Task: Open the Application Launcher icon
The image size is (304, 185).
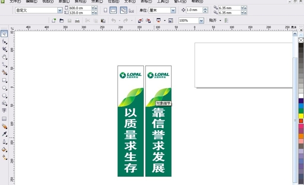Action: [x=159, y=21]
